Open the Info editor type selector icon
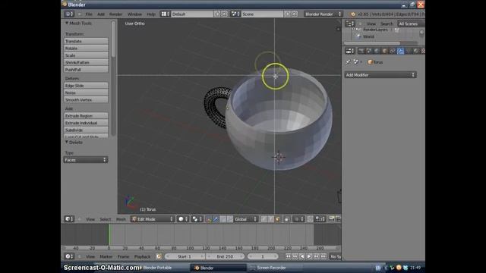 tap(69, 14)
